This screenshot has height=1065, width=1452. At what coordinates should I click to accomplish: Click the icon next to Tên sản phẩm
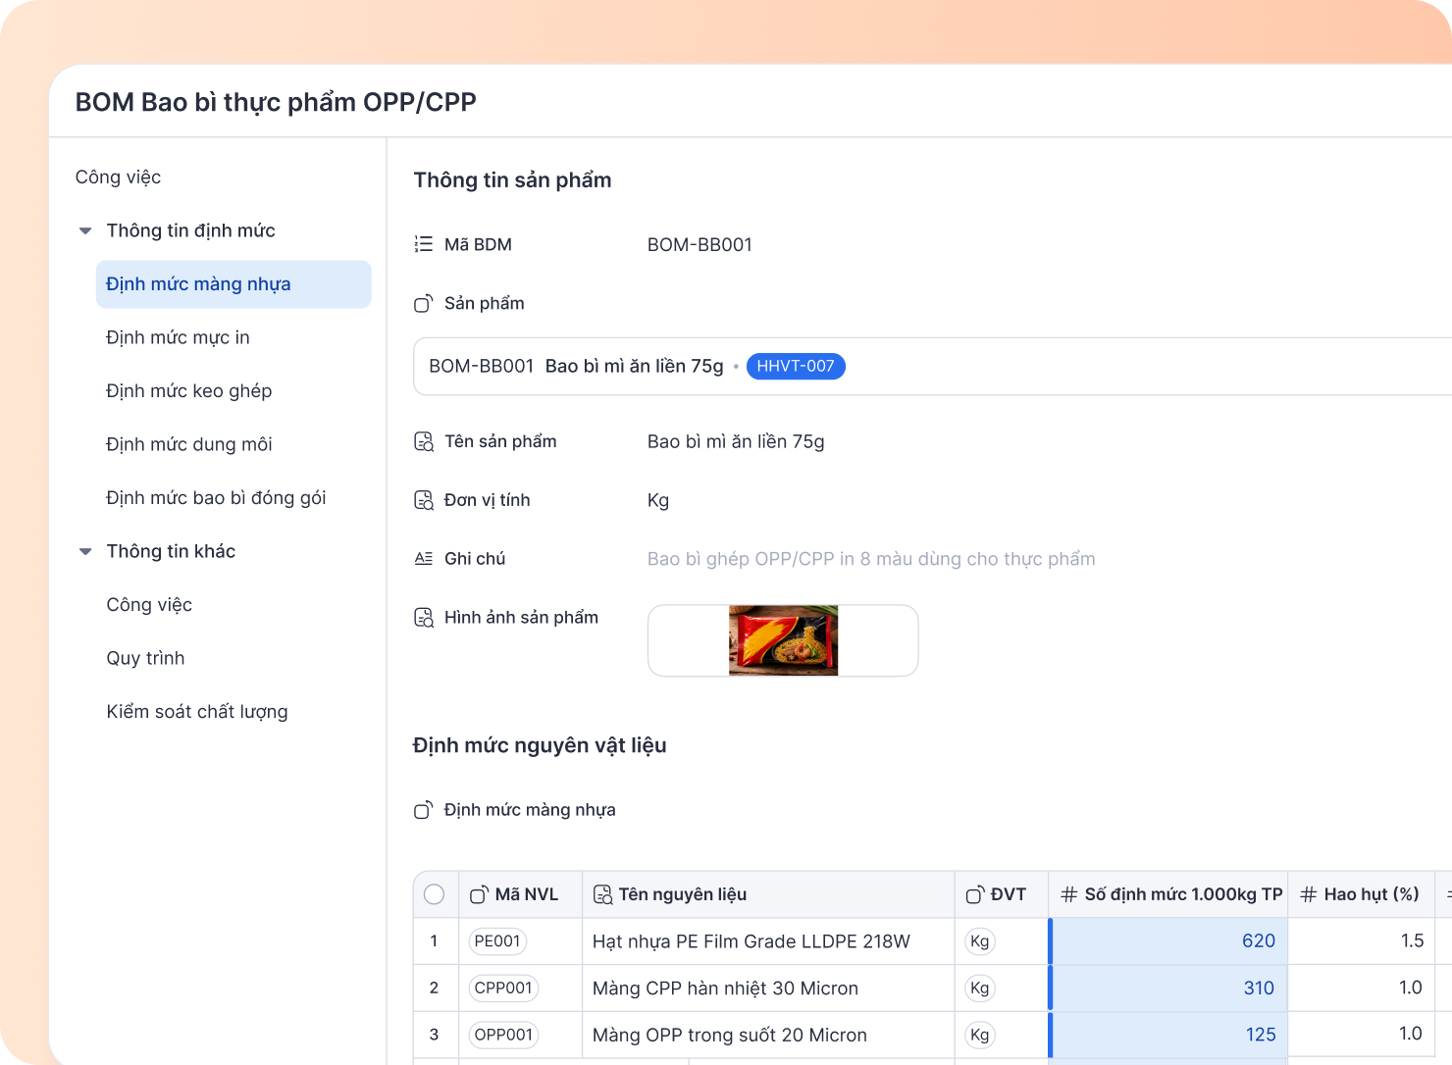tap(424, 442)
